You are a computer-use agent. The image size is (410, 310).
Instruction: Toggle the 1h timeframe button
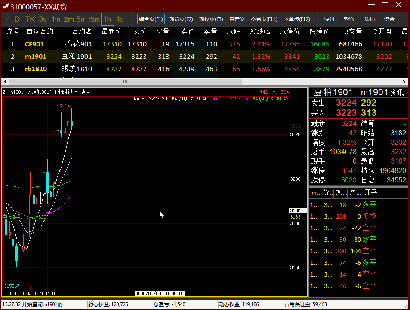(108, 19)
